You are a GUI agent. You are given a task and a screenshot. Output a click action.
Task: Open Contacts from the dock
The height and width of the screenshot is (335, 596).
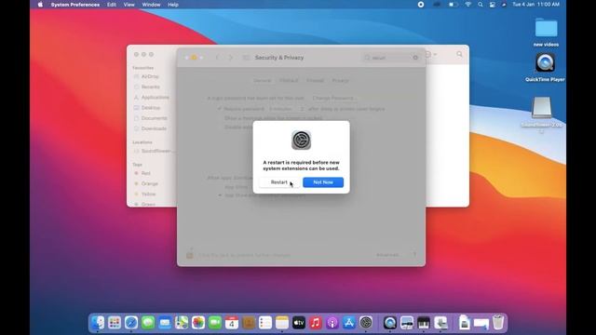[x=249, y=323]
